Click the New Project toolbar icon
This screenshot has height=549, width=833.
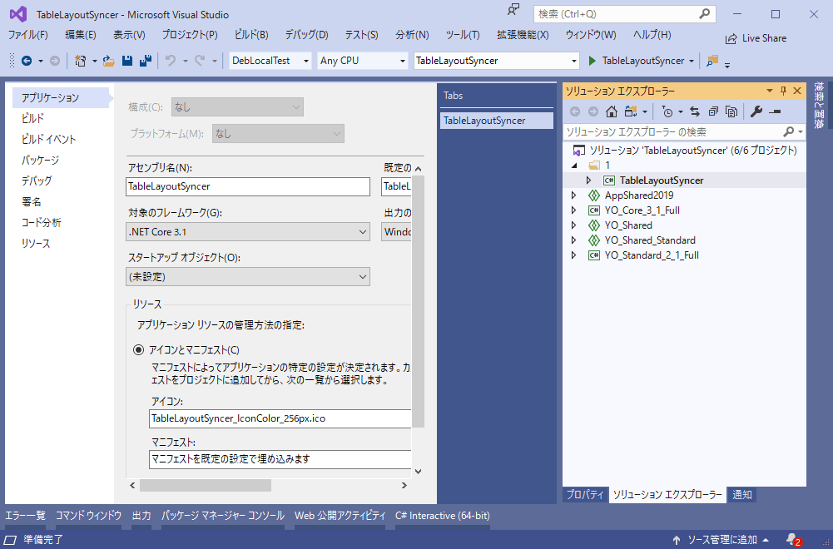[80, 61]
